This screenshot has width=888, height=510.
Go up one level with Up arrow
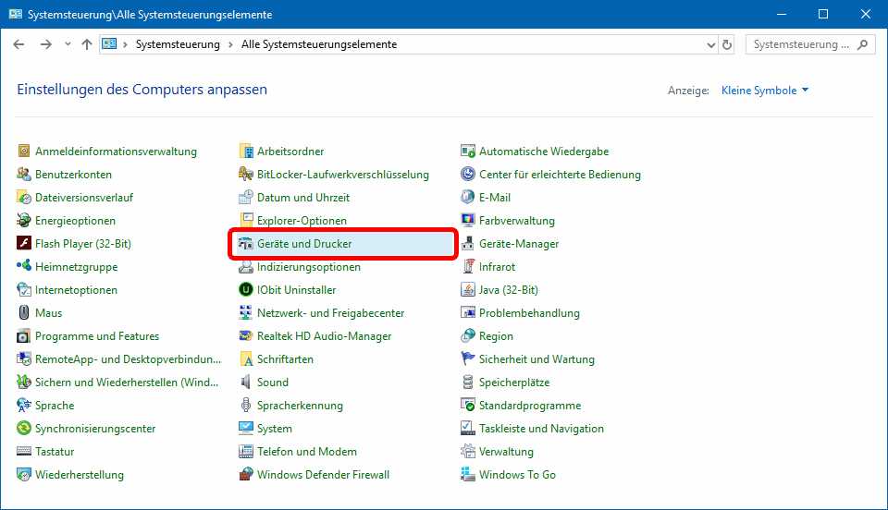click(87, 44)
